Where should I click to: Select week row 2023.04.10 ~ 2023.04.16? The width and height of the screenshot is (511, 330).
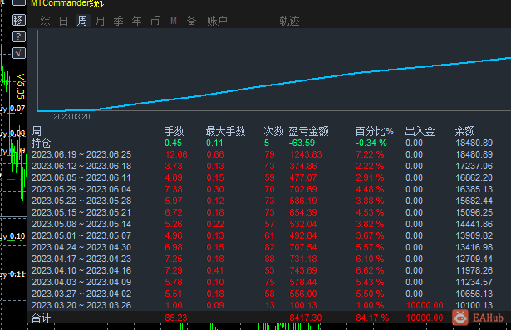pos(263,270)
